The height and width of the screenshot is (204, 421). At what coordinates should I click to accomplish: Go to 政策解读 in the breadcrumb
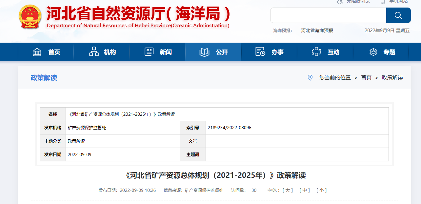392,78
